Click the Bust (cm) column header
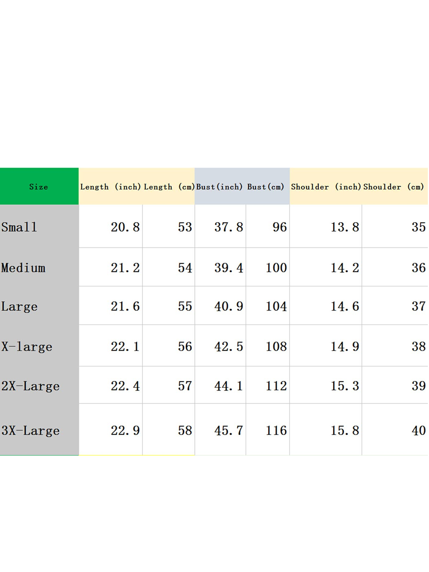This screenshot has height=572, width=429. point(266,187)
